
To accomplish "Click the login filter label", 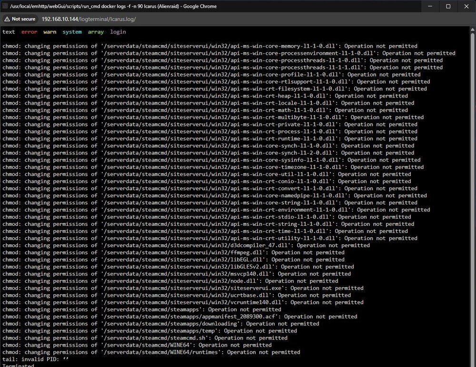I will click(118, 32).
